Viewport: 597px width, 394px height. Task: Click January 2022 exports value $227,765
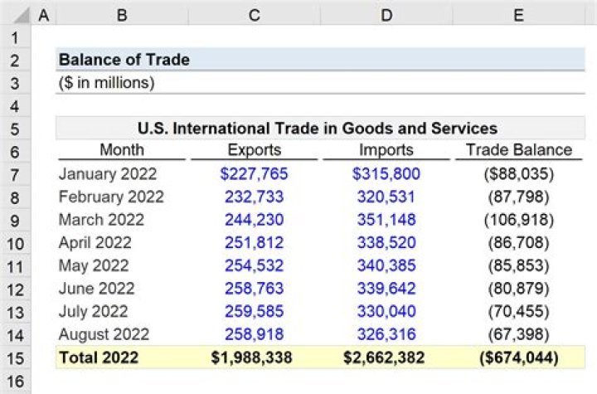coord(254,174)
